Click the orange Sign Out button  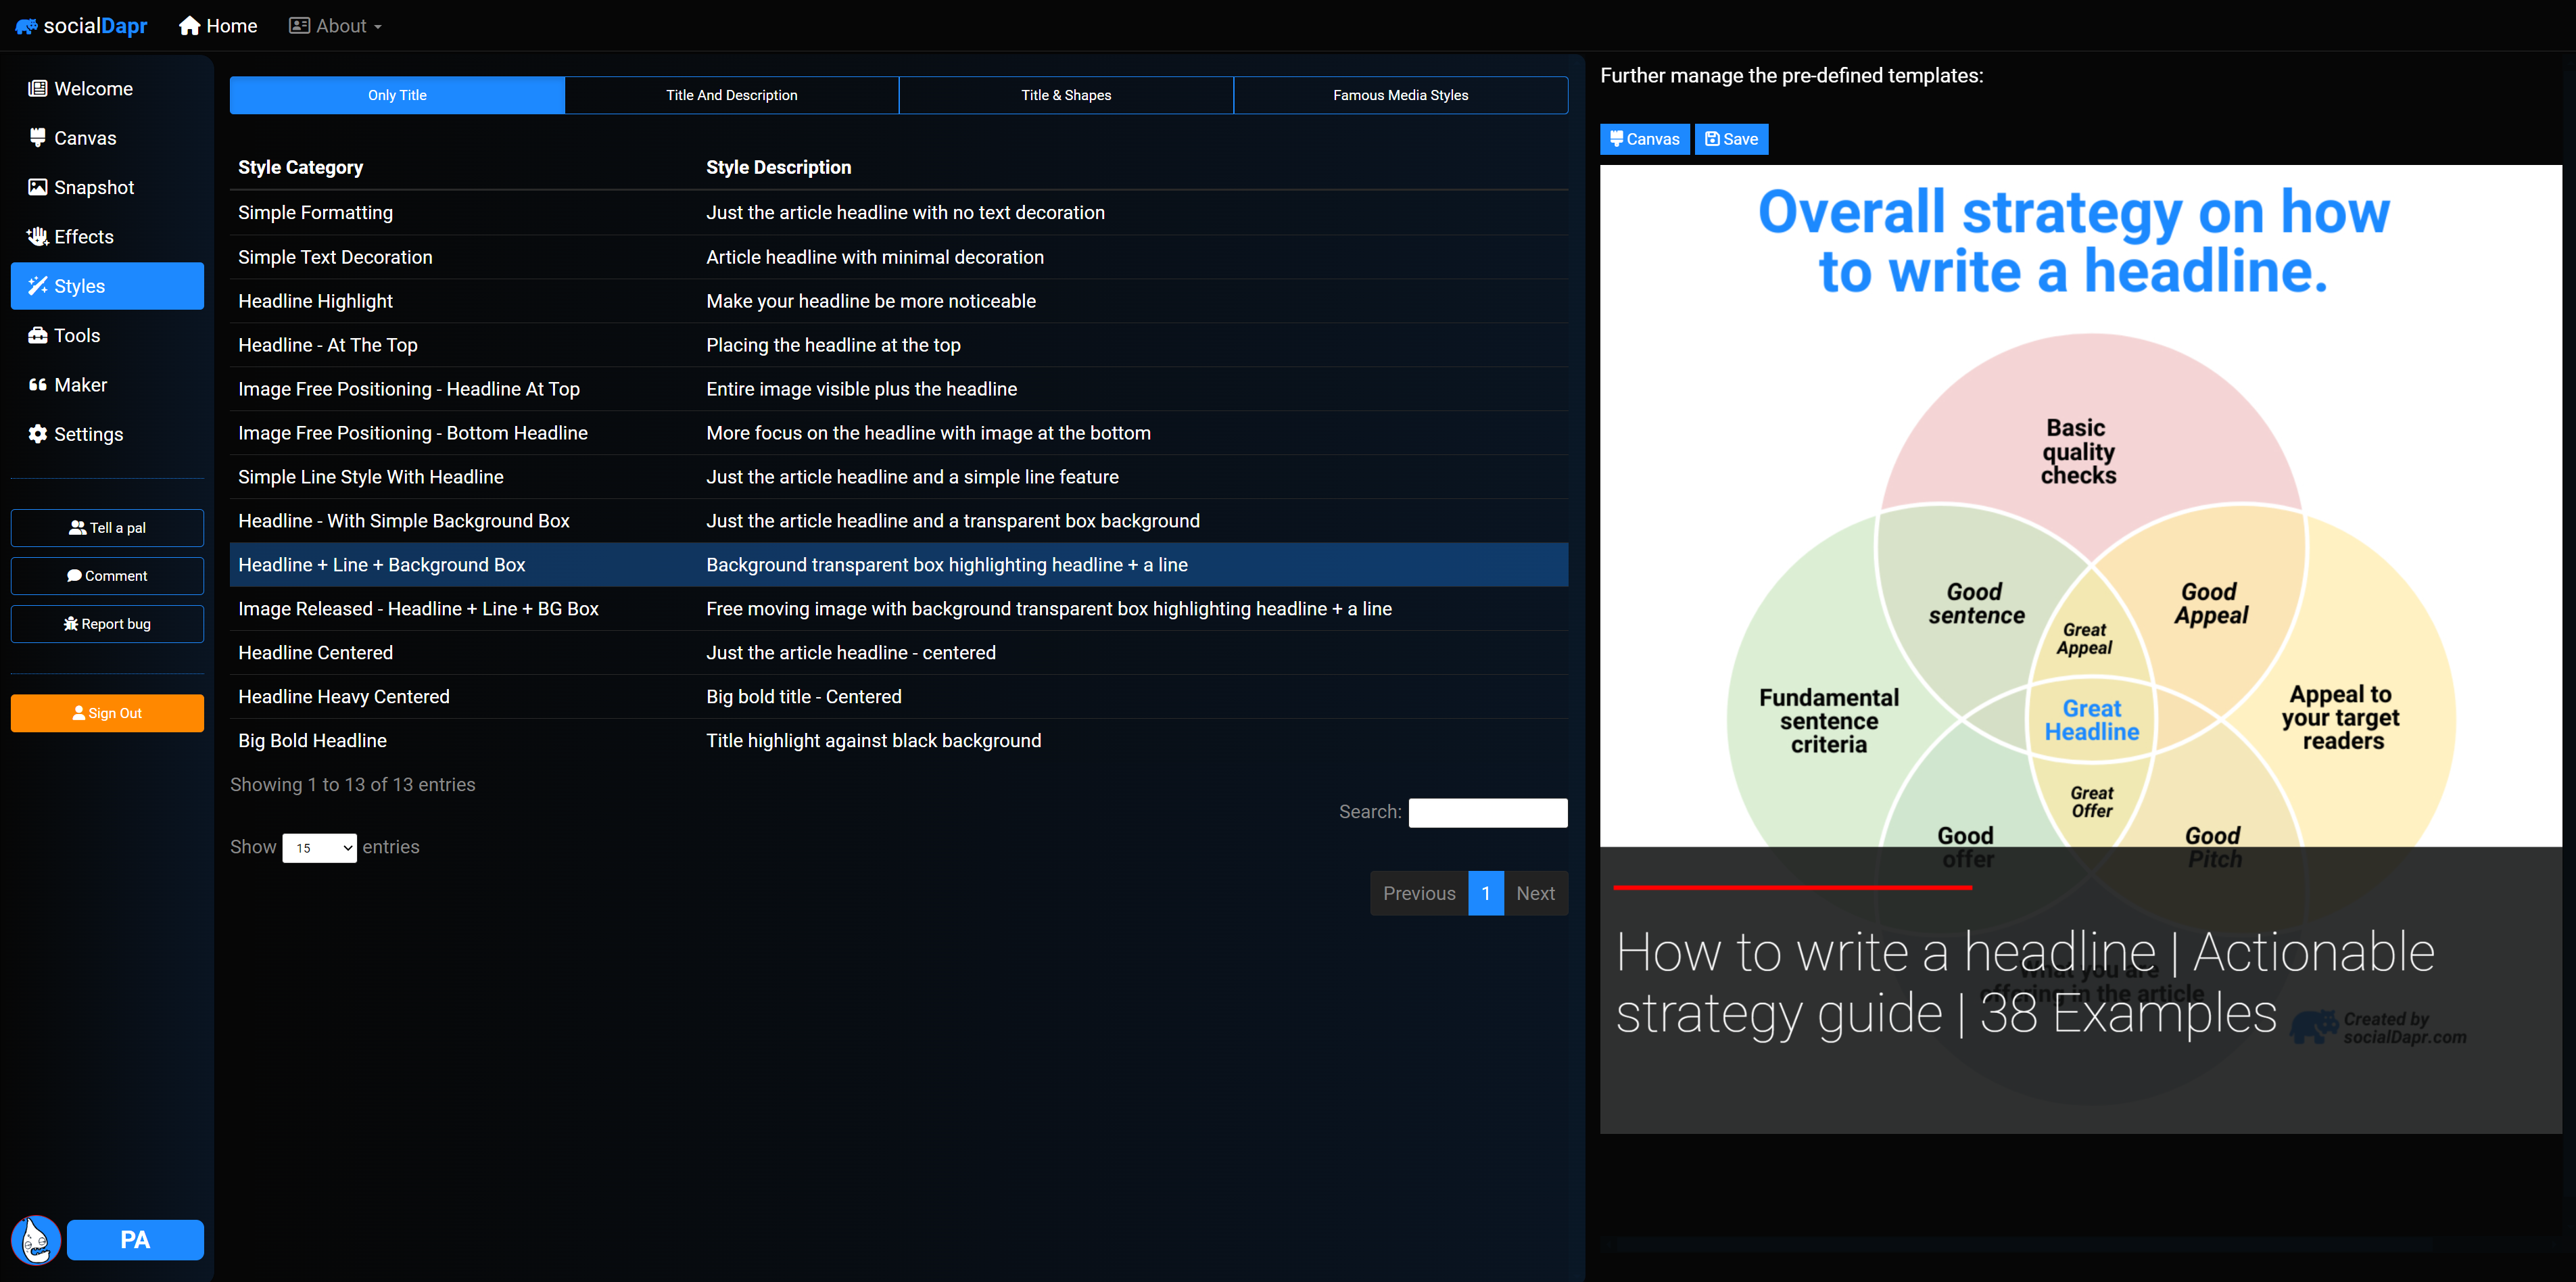(107, 713)
